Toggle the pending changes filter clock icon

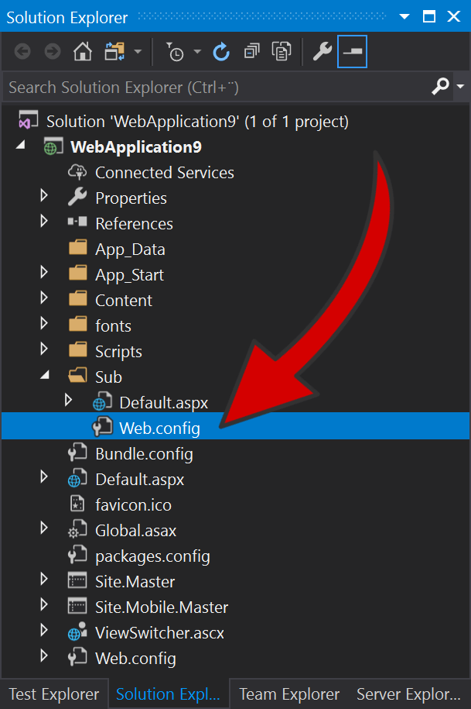(x=175, y=51)
